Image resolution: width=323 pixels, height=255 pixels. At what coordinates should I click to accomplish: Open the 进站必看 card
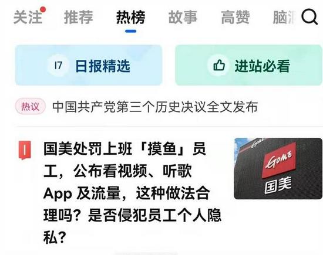(248, 65)
